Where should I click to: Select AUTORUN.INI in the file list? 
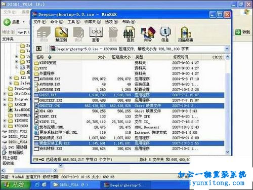[129, 90]
